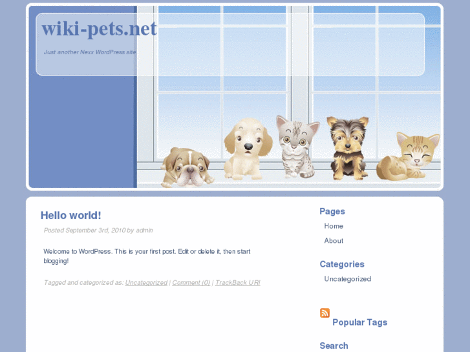Viewport: 470px width, 352px height.
Task: Click the orange RSS feed icon
Action: coord(325,313)
